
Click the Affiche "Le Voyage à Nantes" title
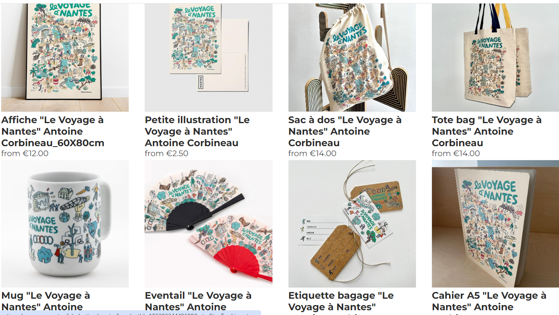pos(53,131)
